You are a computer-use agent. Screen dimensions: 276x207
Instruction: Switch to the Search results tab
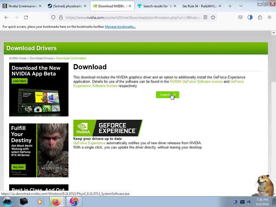157,6
